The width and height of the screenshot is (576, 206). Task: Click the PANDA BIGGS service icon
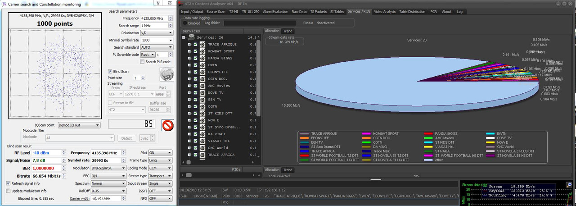(202, 58)
